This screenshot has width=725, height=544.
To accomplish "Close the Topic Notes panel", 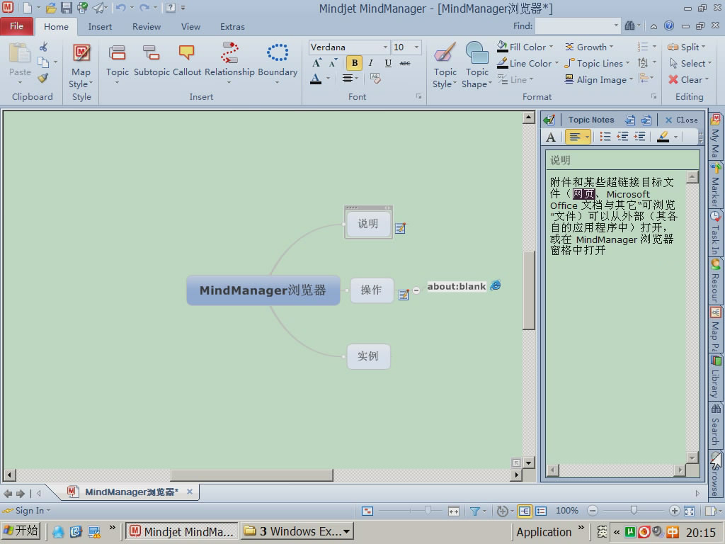I will [682, 120].
